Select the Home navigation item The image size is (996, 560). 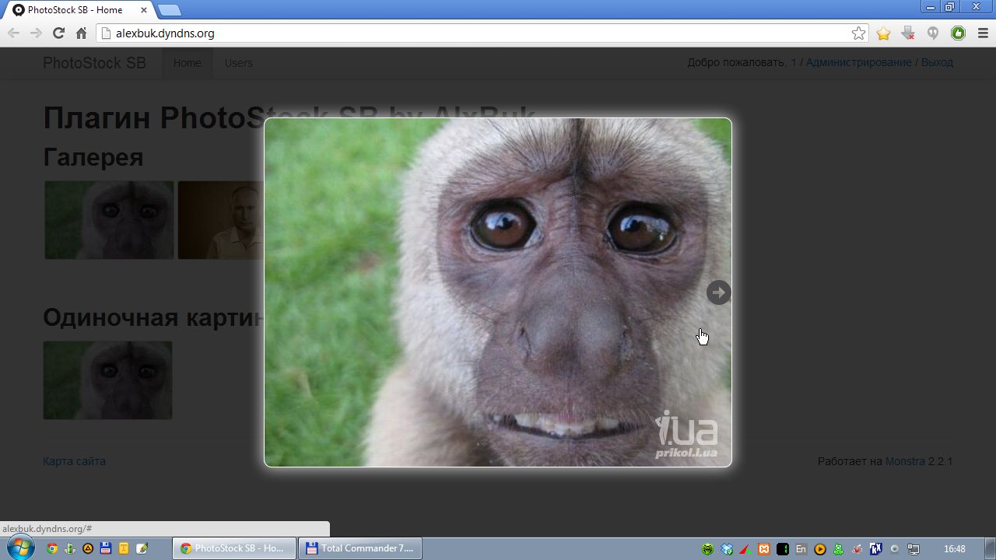(x=187, y=63)
